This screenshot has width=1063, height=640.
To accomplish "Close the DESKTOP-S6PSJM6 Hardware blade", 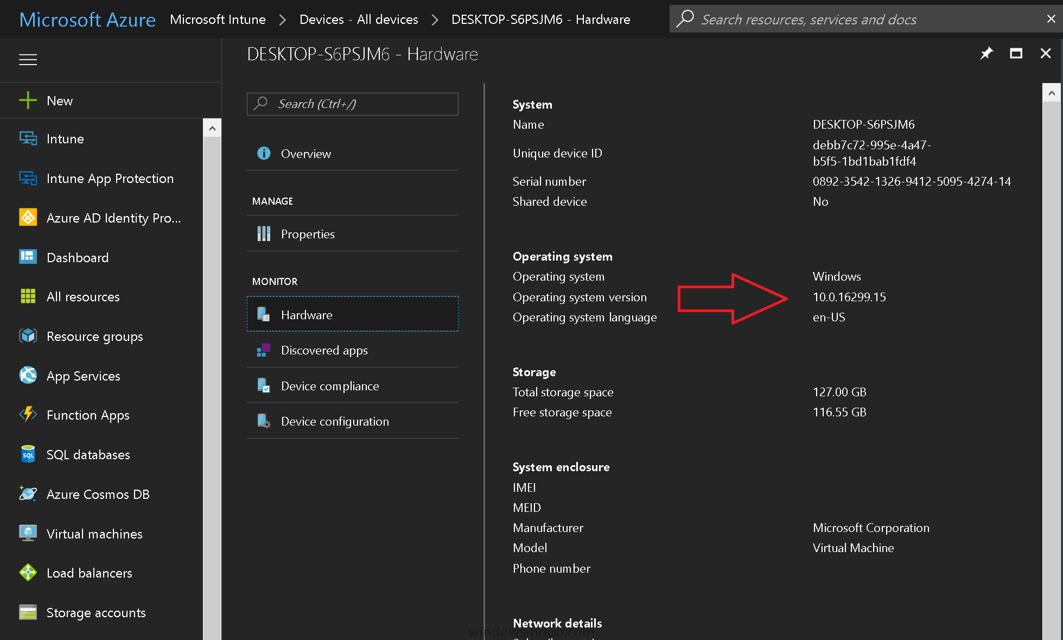I will tap(1046, 54).
